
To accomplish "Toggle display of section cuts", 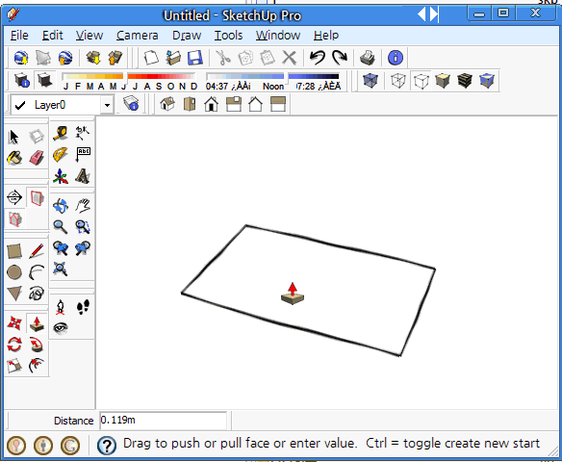I will pos(14,219).
